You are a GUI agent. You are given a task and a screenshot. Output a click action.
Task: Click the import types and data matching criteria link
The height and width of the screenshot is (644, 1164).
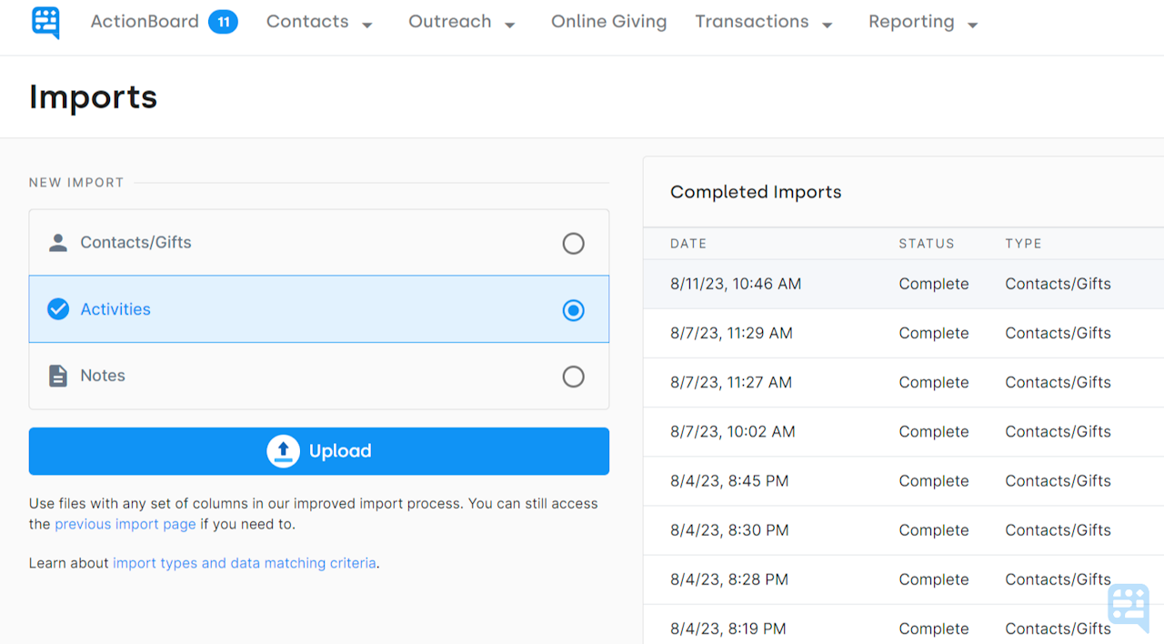[245, 562]
